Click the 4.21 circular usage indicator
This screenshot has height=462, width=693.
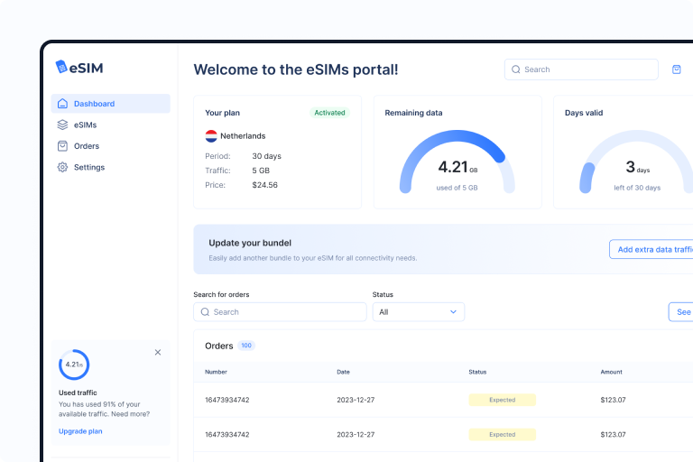click(74, 365)
